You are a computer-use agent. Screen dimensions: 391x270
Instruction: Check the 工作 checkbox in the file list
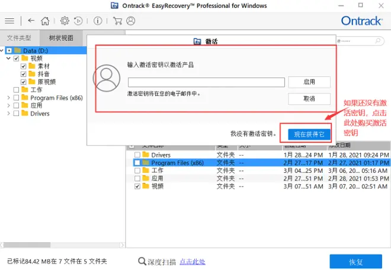click(137, 171)
